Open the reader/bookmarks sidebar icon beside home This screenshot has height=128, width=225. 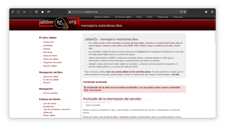(x=49, y=12)
